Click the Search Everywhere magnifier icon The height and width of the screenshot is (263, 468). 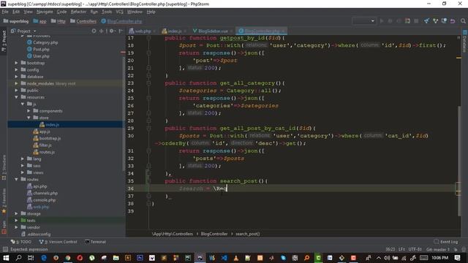[x=463, y=21]
